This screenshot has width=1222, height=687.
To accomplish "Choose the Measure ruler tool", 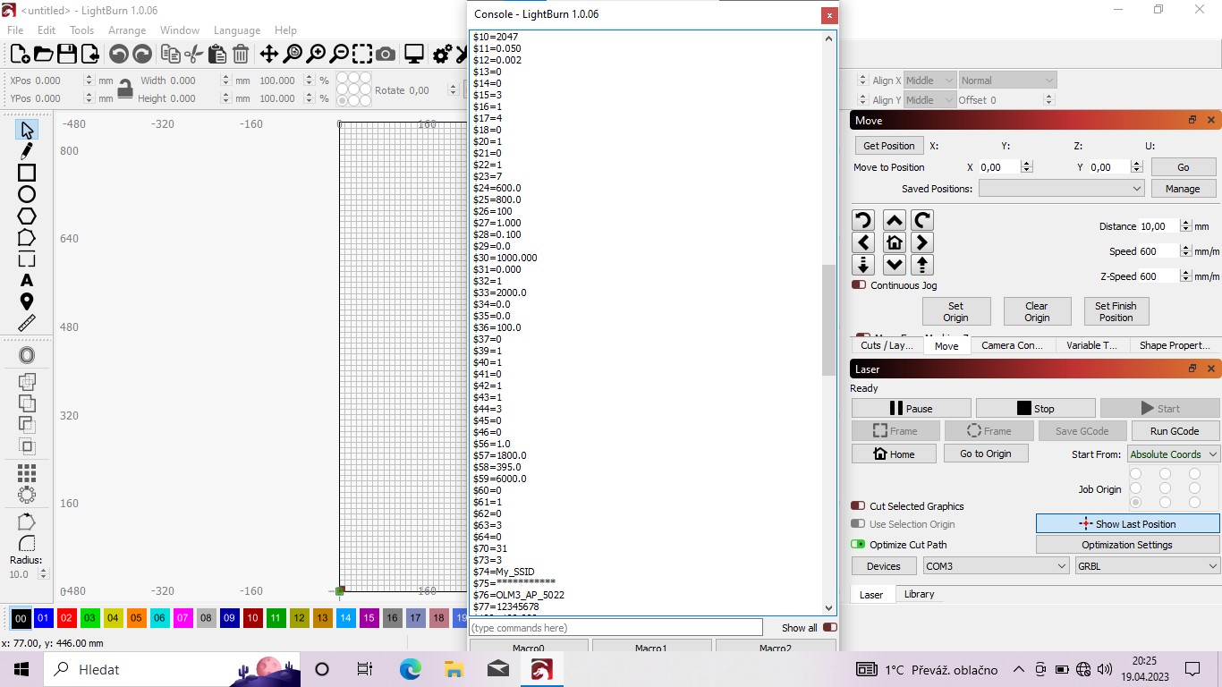I will click(x=27, y=323).
